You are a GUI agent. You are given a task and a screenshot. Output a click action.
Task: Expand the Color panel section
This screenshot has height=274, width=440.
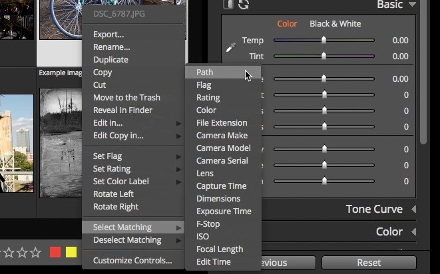tap(413, 232)
